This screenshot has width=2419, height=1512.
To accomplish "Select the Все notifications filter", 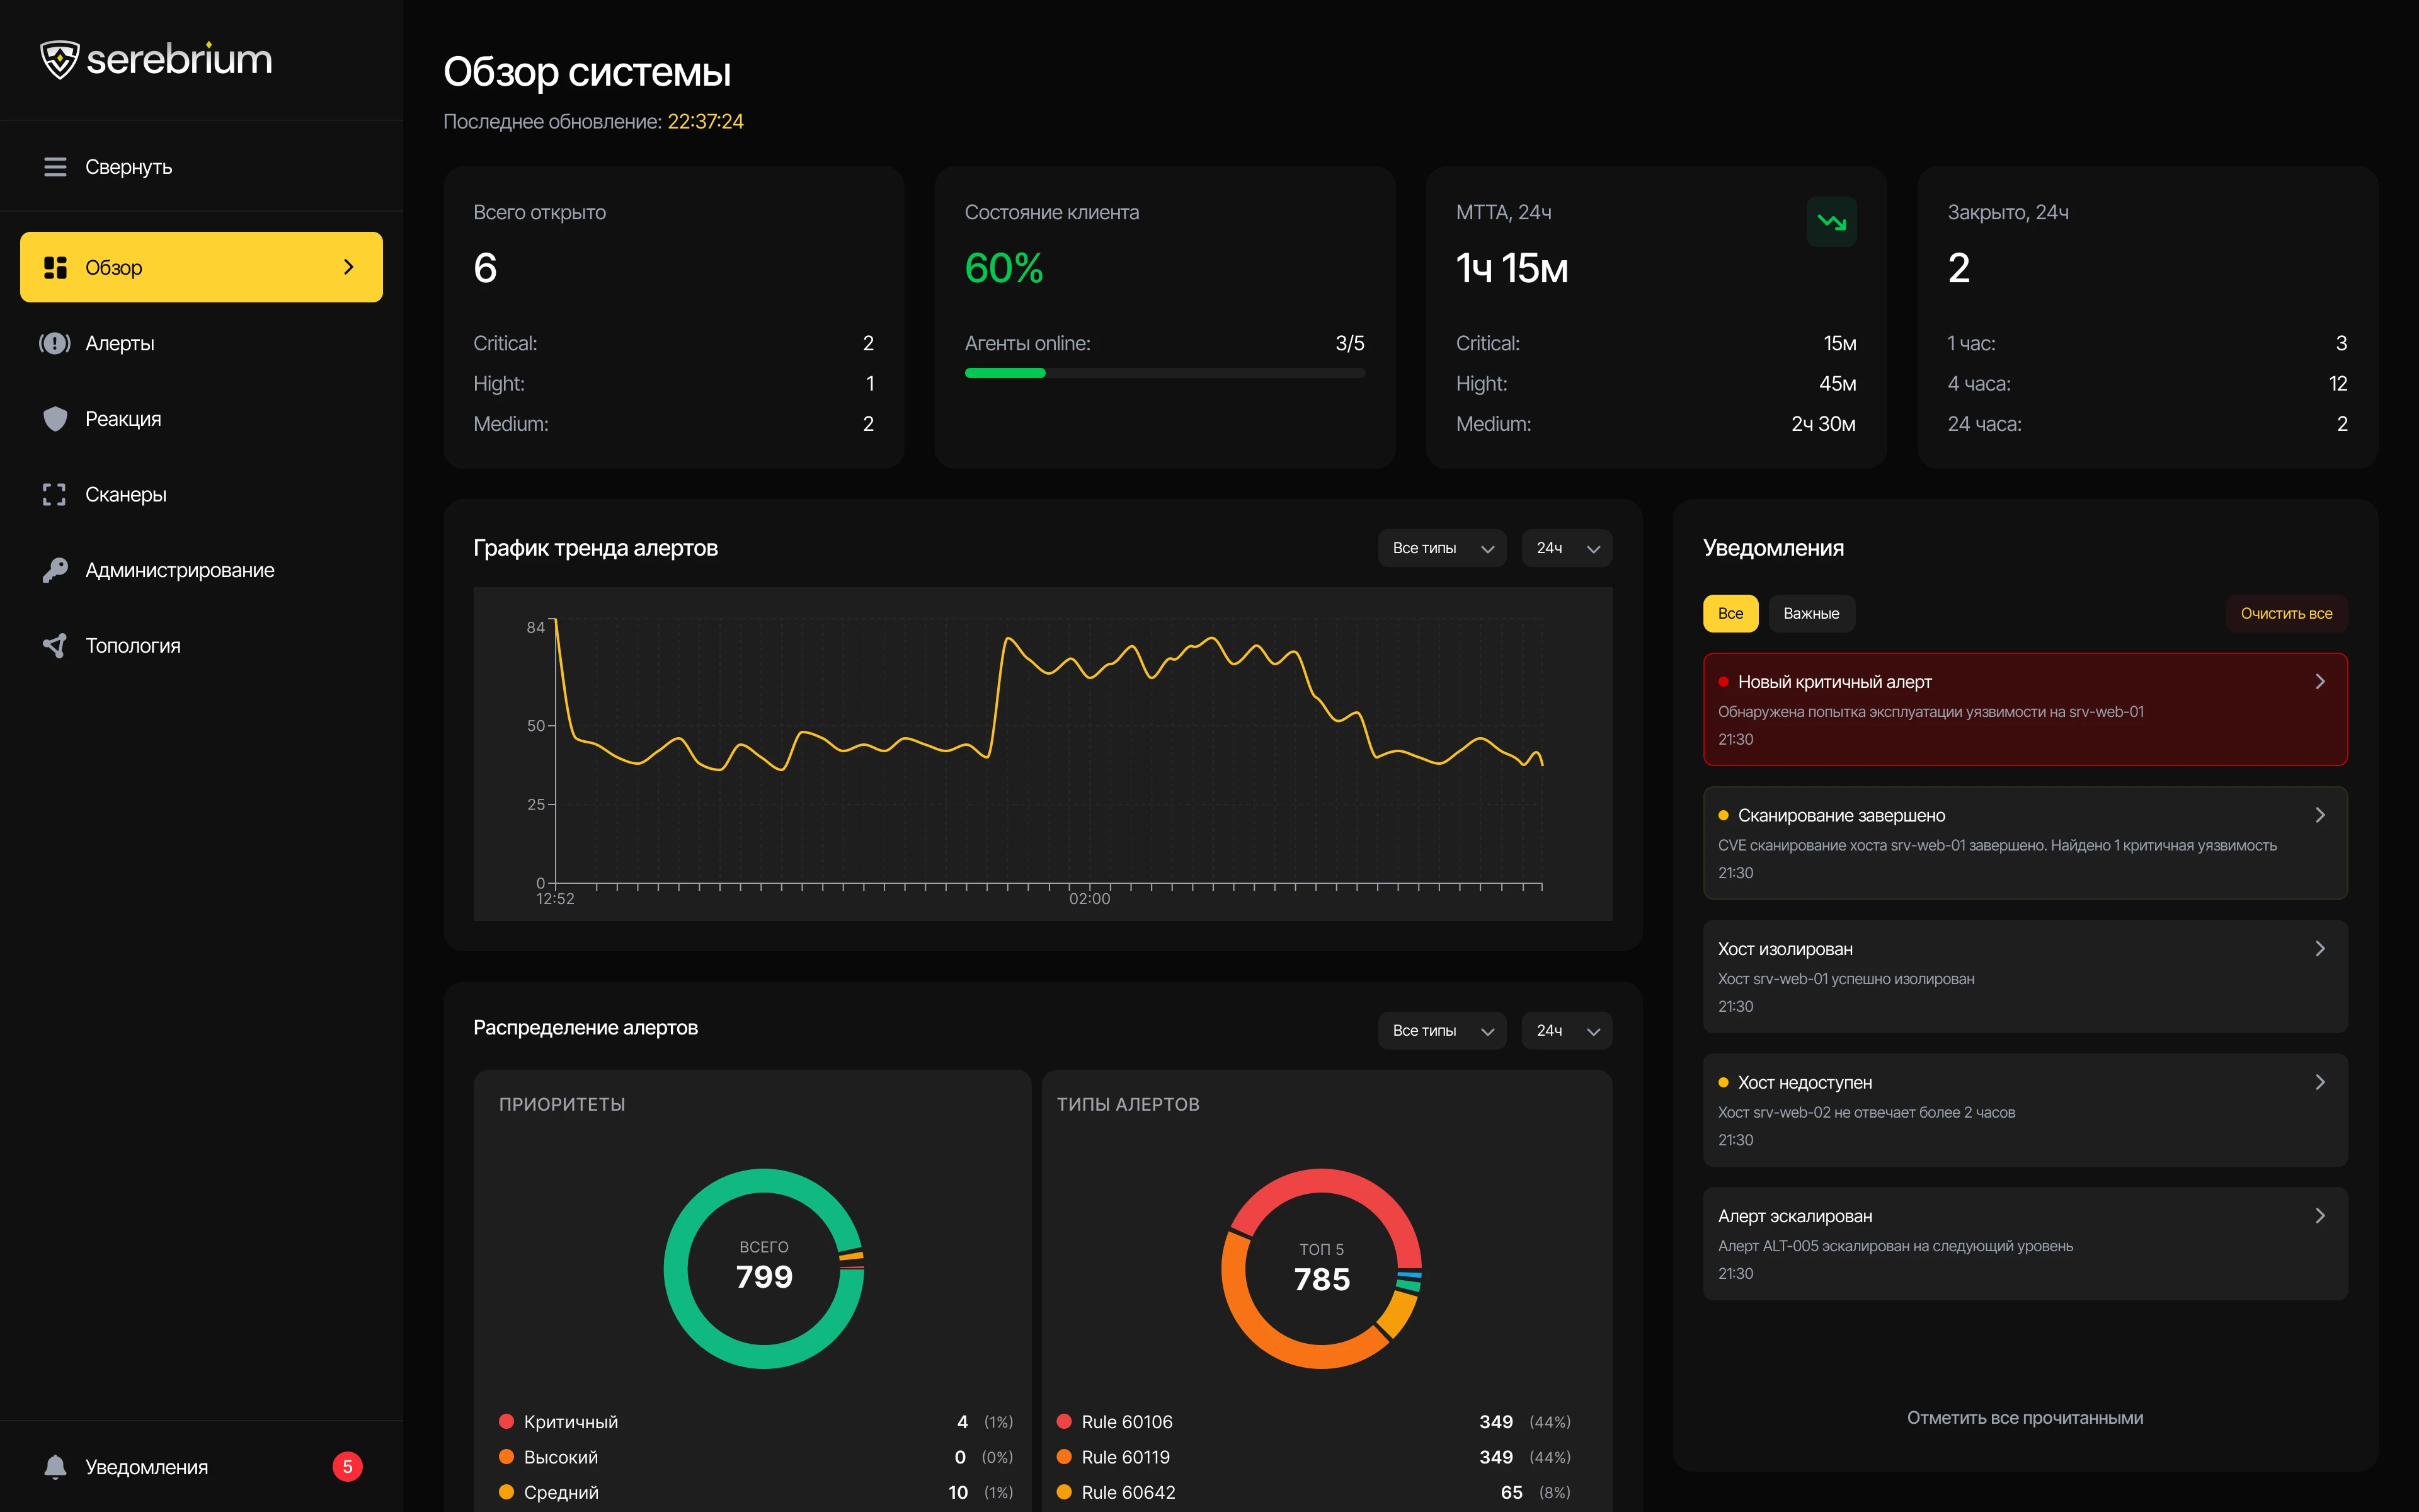I will (x=1730, y=614).
